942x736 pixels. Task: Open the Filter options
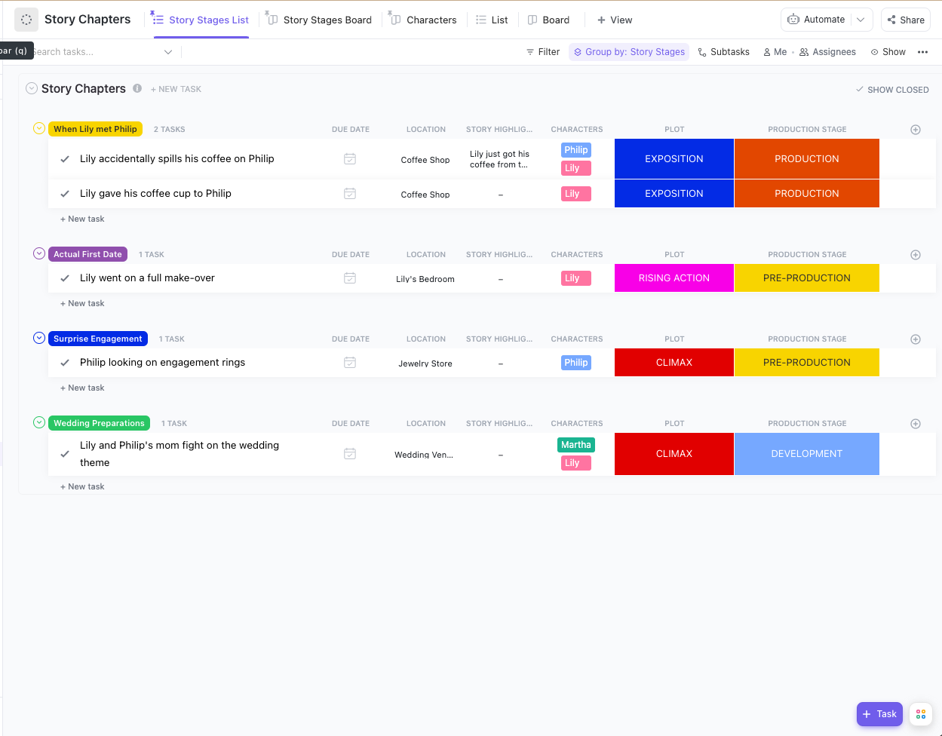click(542, 51)
